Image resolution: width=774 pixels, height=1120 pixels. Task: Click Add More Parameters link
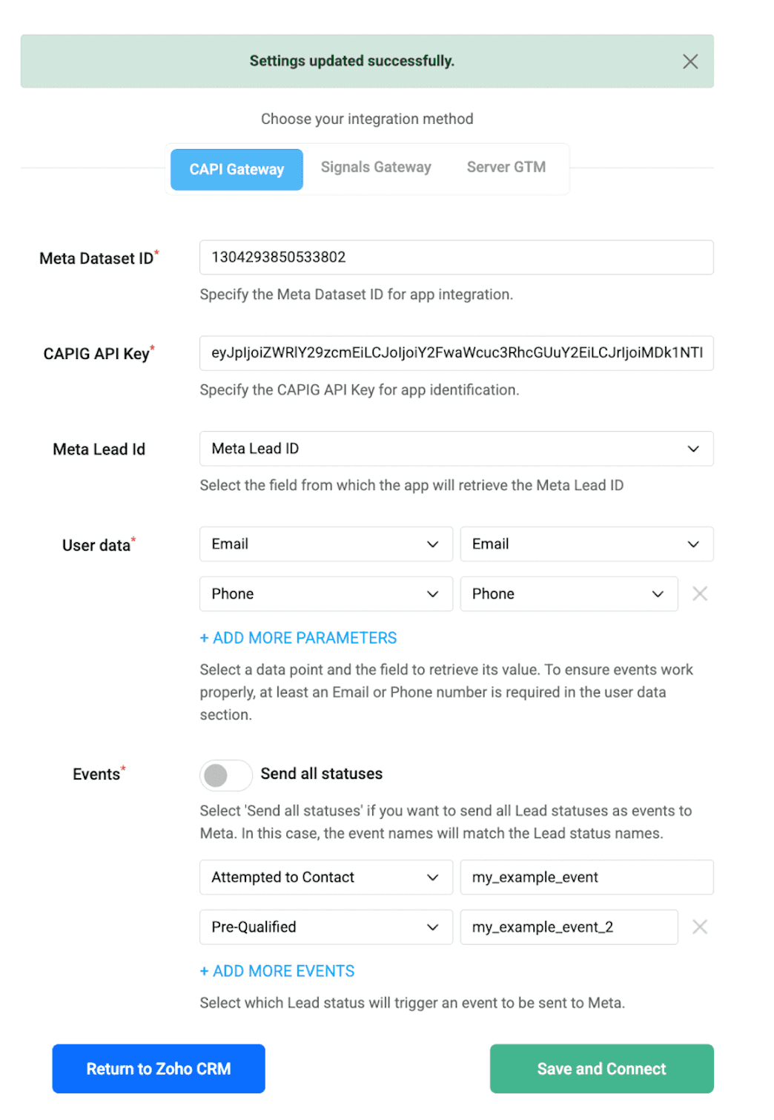tap(298, 638)
